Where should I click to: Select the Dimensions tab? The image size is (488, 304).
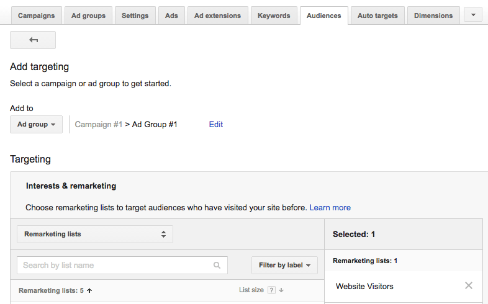tap(433, 16)
